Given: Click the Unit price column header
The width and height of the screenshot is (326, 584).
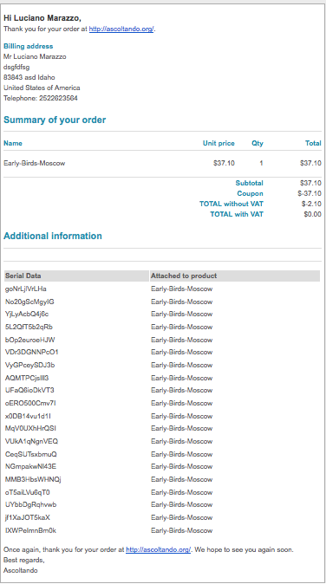Looking at the screenshot, I should (218, 143).
